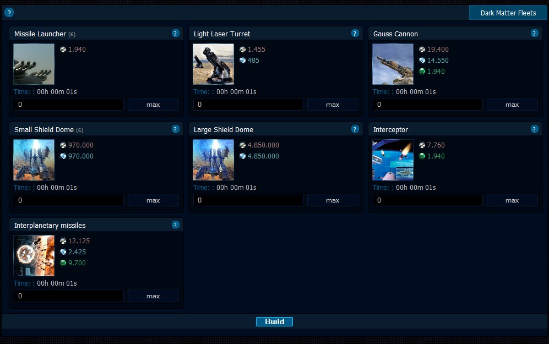Open the Interceptor help question icon
The width and height of the screenshot is (549, 344).
point(534,129)
